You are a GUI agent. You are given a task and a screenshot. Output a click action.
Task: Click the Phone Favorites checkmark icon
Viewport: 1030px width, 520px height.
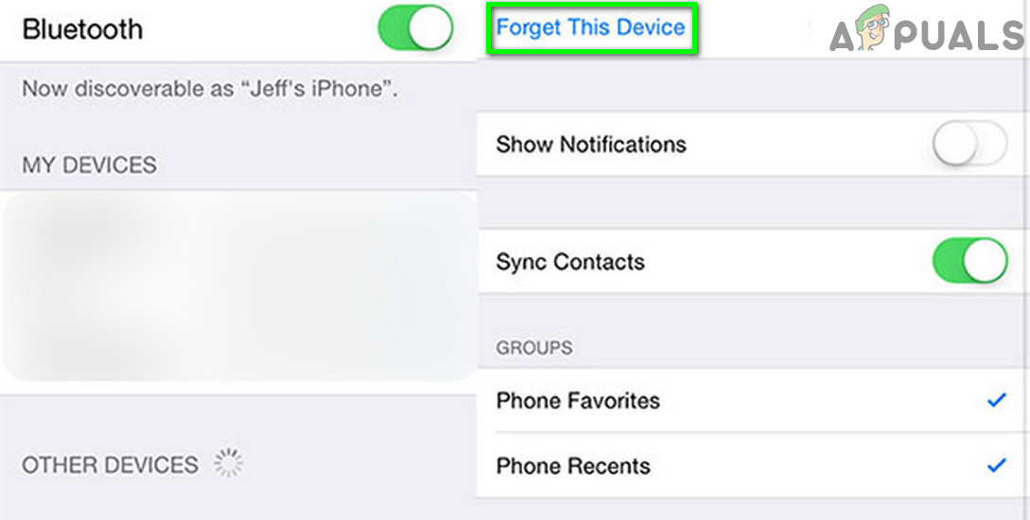pos(997,400)
